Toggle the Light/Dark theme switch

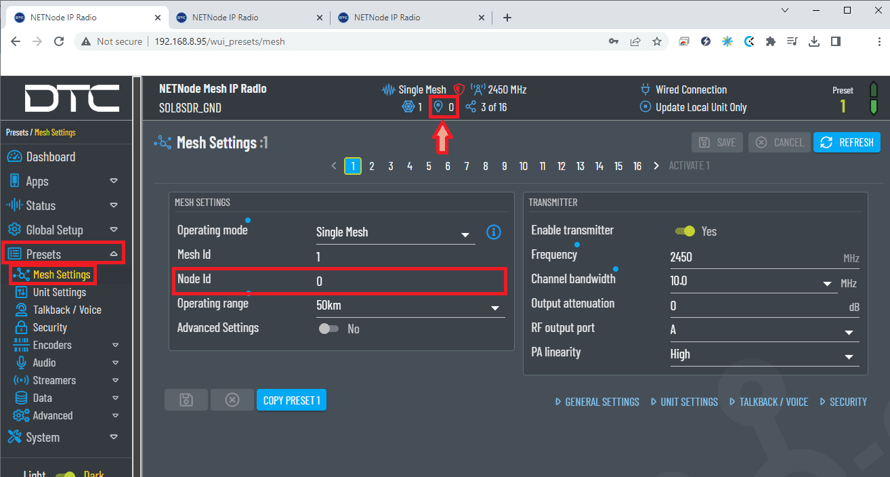[x=66, y=474]
